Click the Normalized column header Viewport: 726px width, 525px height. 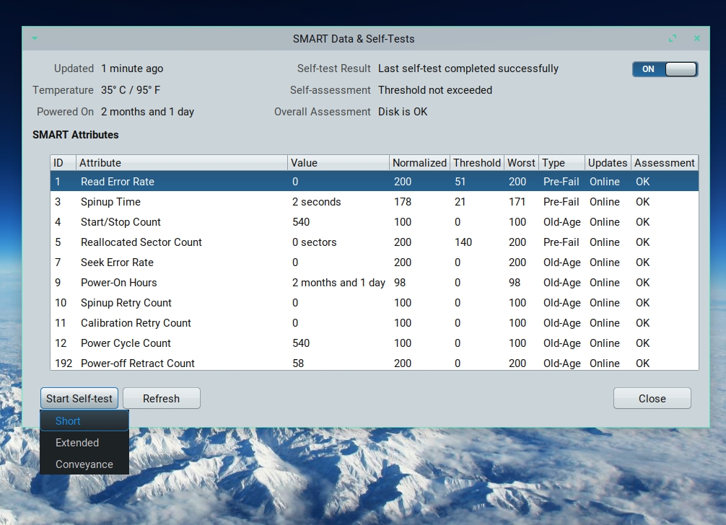[419, 163]
